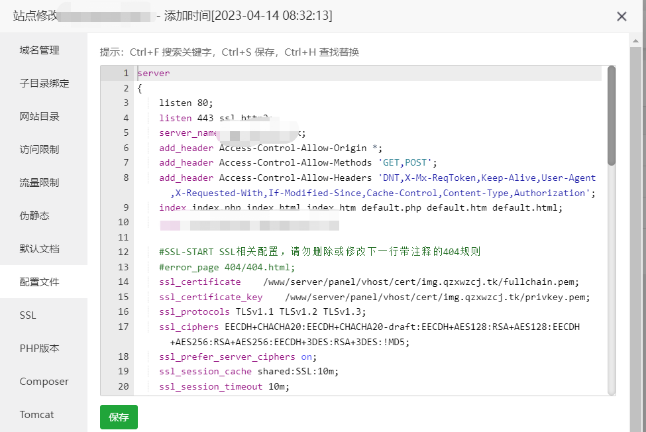The image size is (646, 432).
Task: Click the green 保存 button
Action: click(x=119, y=417)
